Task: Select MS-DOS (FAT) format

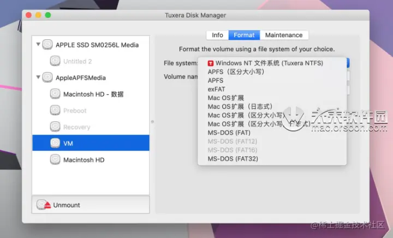Action: [272, 133]
